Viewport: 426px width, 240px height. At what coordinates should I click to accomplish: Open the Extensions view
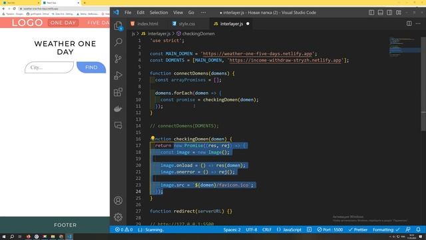(118, 92)
